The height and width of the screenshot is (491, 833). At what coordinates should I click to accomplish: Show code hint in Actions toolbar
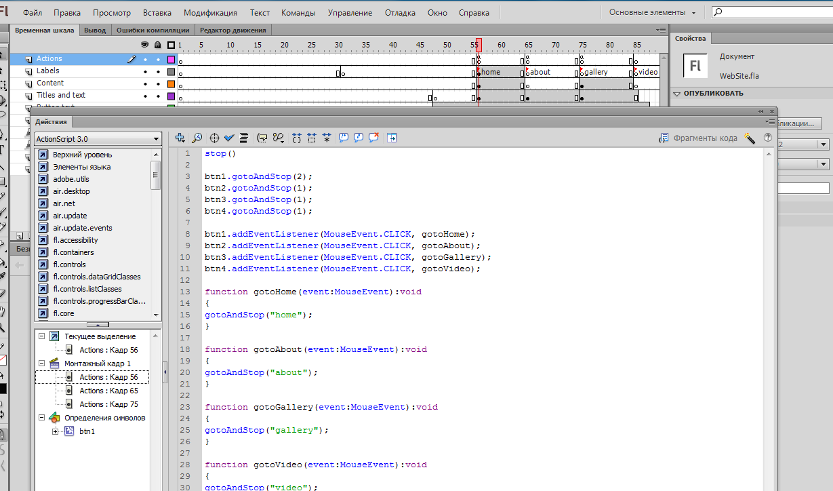pyautogui.click(x=263, y=138)
